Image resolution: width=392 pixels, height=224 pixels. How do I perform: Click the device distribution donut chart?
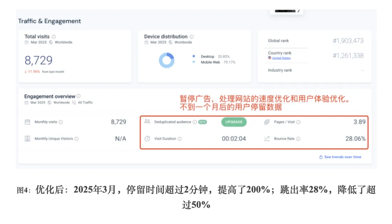[167, 60]
